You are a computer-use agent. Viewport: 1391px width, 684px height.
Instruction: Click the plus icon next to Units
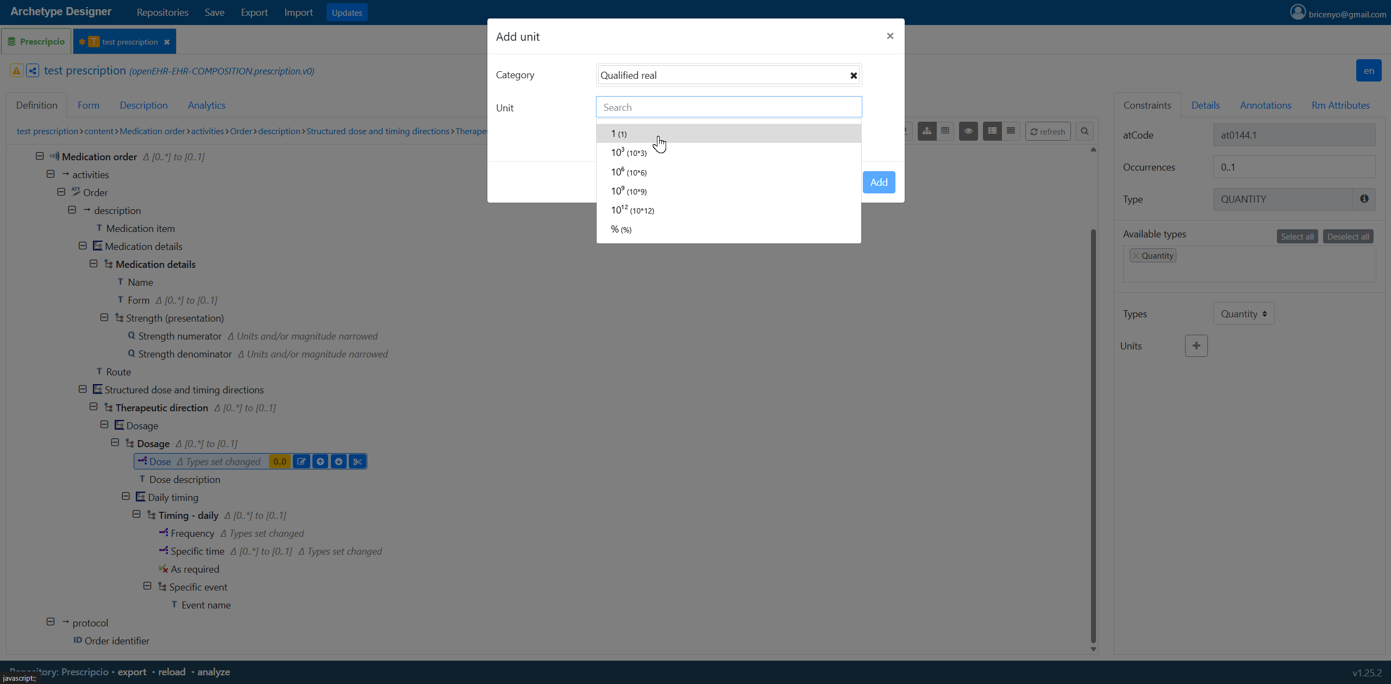[x=1196, y=346]
